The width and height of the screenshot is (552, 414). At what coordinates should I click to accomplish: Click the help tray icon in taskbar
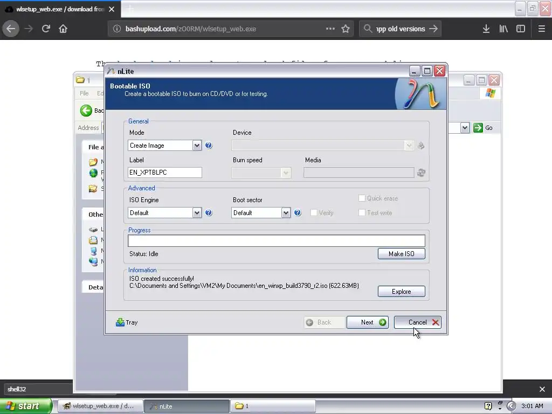pos(488,406)
